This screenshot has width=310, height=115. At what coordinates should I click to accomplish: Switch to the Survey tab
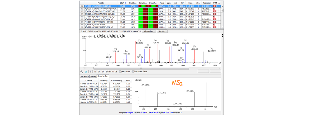point(93,76)
